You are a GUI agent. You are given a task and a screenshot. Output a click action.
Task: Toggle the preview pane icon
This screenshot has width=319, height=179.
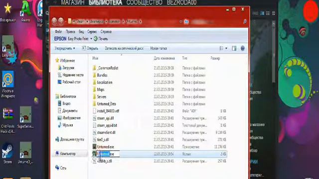click(234, 48)
